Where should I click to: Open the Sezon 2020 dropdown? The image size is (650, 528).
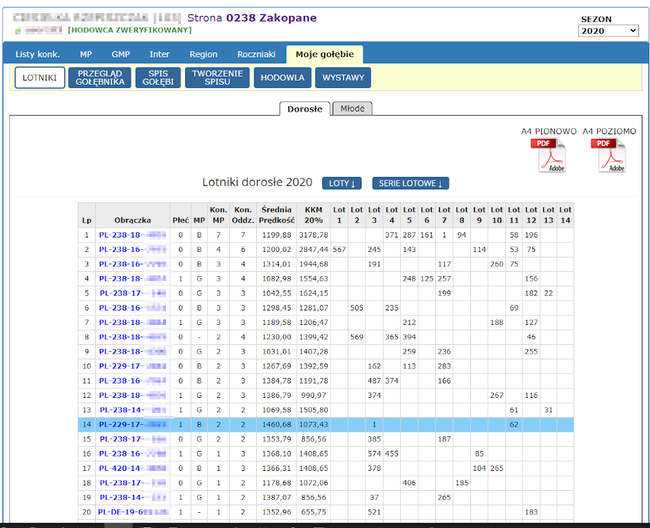[609, 31]
